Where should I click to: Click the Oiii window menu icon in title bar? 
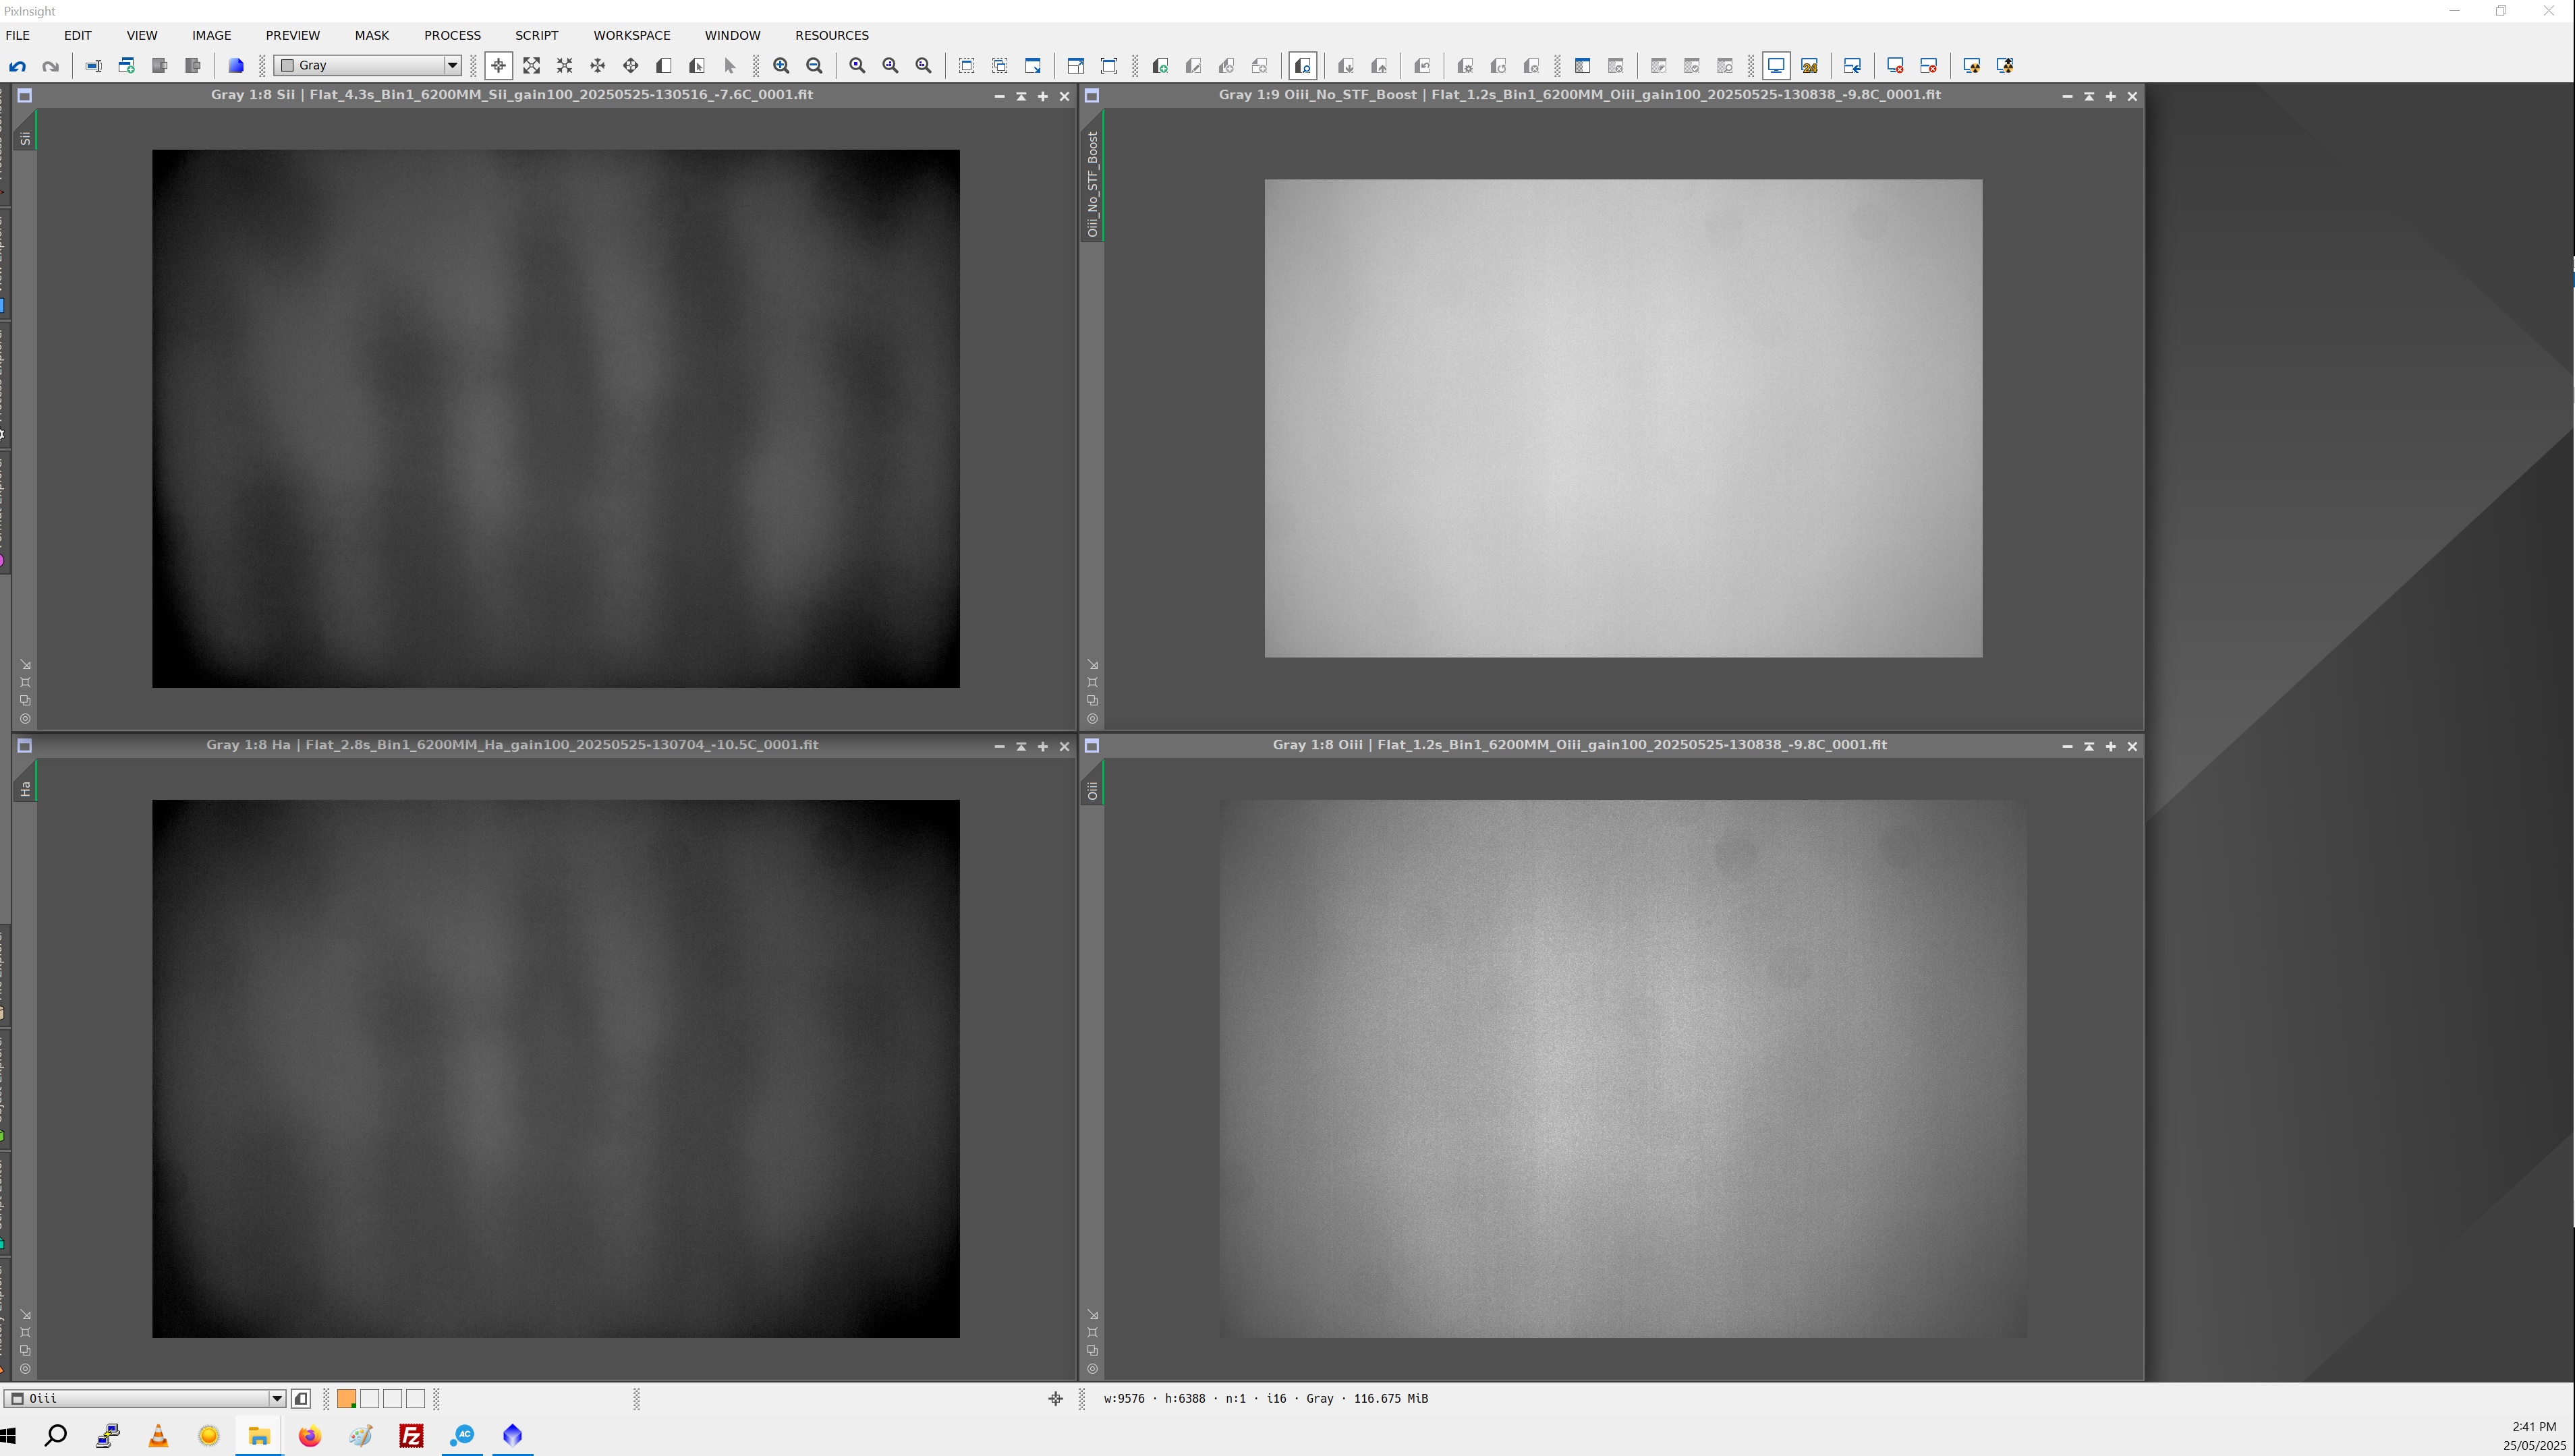(1092, 746)
